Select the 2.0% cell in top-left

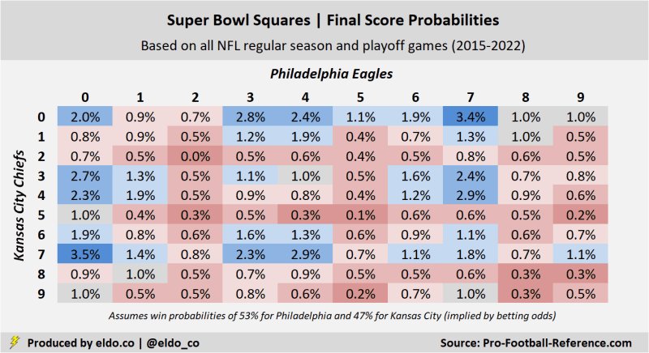point(84,117)
